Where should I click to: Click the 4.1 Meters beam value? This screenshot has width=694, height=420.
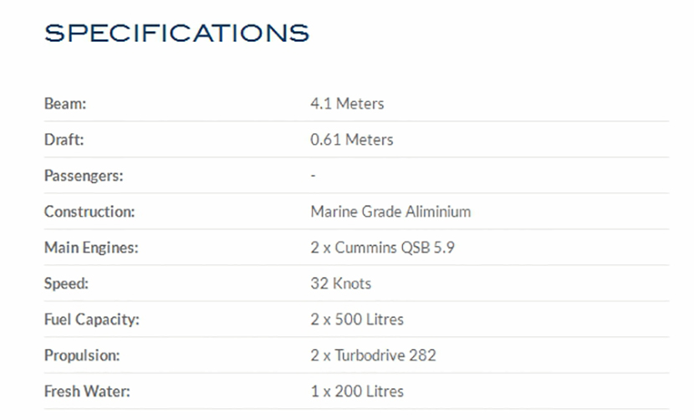point(347,104)
